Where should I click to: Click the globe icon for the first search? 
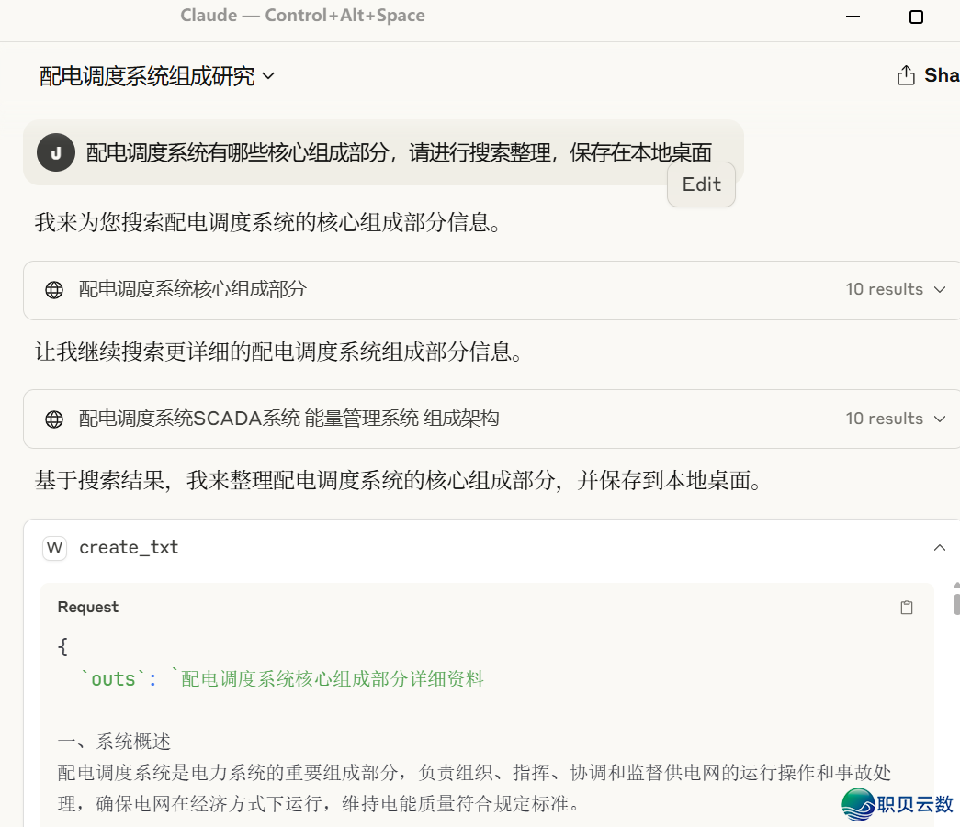click(54, 290)
